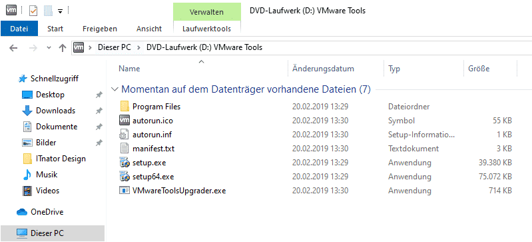The image size is (532, 242).
Task: Click DVD-Laufwerk (D:) VMware Tools breadcrumb
Action: pyautogui.click(x=204, y=47)
